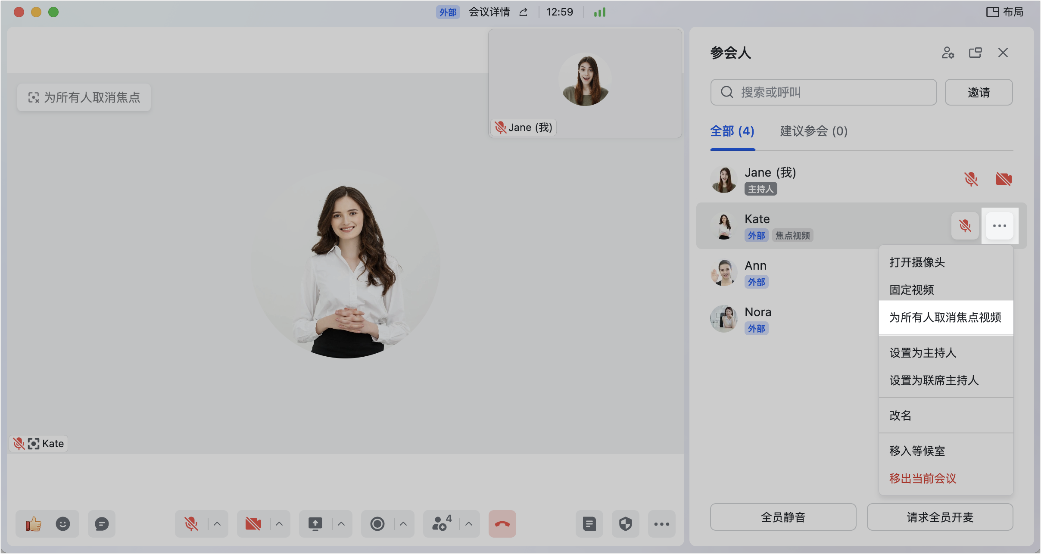
Task: Choose 为所有人取消焦点视频 from menu
Action: coord(946,317)
